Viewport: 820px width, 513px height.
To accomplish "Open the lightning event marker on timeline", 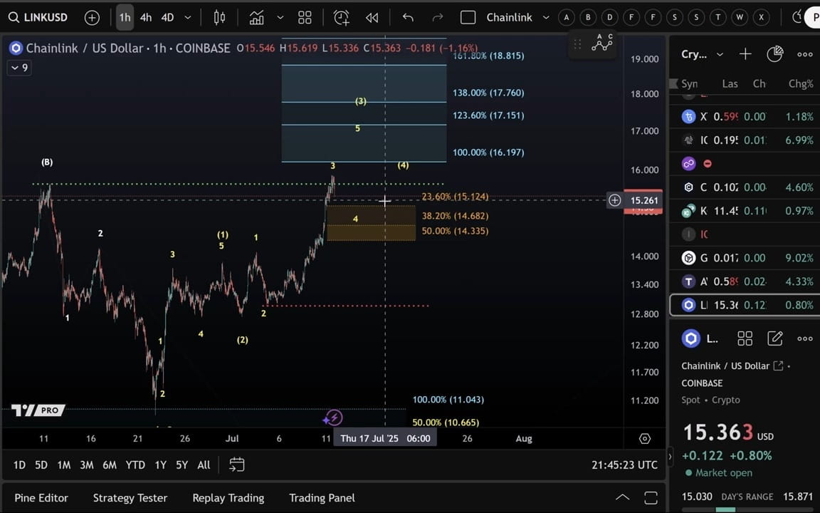I will [332, 418].
